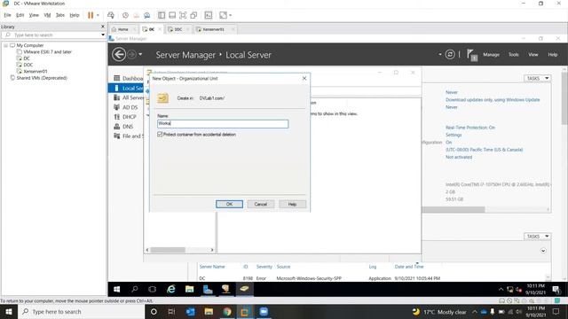Toggle the VMware library sidebar view icon

(x=162, y=15)
